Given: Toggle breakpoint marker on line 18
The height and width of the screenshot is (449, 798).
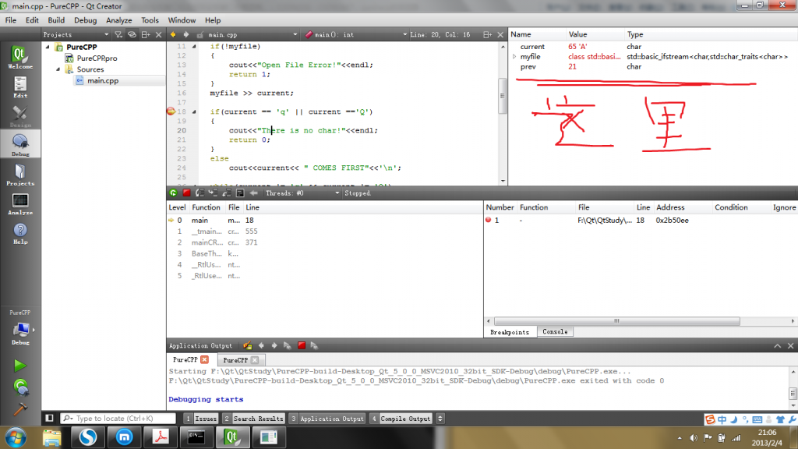Looking at the screenshot, I should click(x=171, y=111).
